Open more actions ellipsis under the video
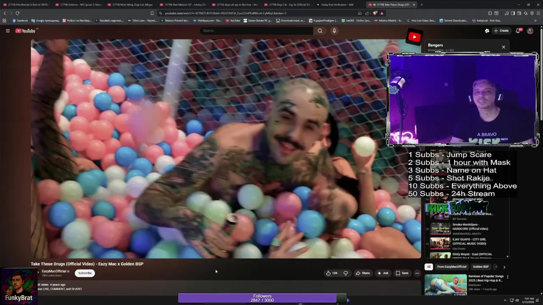Viewport: 543px width, 305px height. 417,273
